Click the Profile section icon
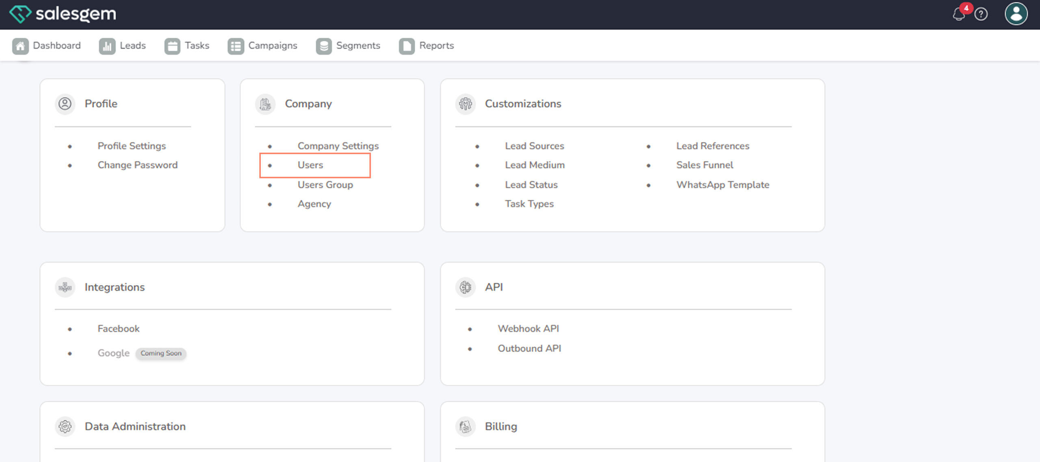Viewport: 1040px width, 462px height. 65,104
